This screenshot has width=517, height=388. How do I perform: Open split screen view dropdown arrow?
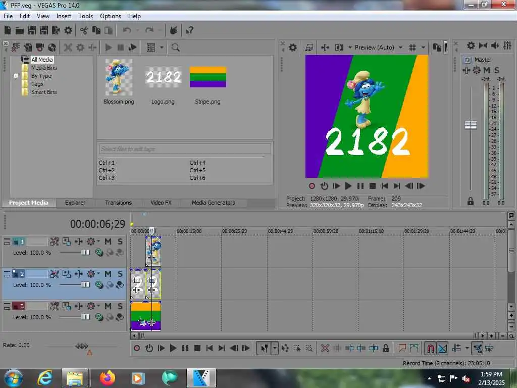pos(350,47)
